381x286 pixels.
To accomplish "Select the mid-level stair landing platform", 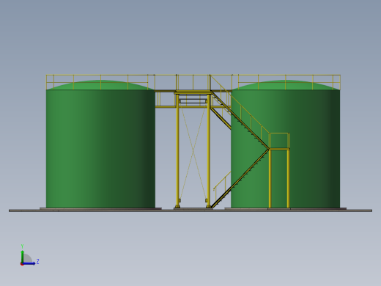I will coord(279,149).
